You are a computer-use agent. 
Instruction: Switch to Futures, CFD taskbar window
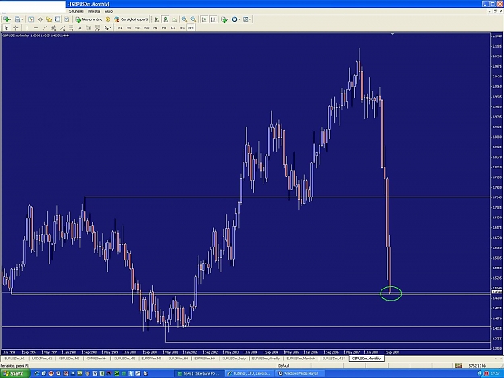click(x=249, y=373)
